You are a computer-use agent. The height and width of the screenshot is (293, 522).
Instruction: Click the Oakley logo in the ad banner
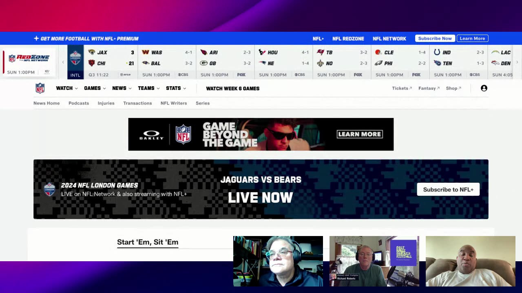pyautogui.click(x=152, y=135)
